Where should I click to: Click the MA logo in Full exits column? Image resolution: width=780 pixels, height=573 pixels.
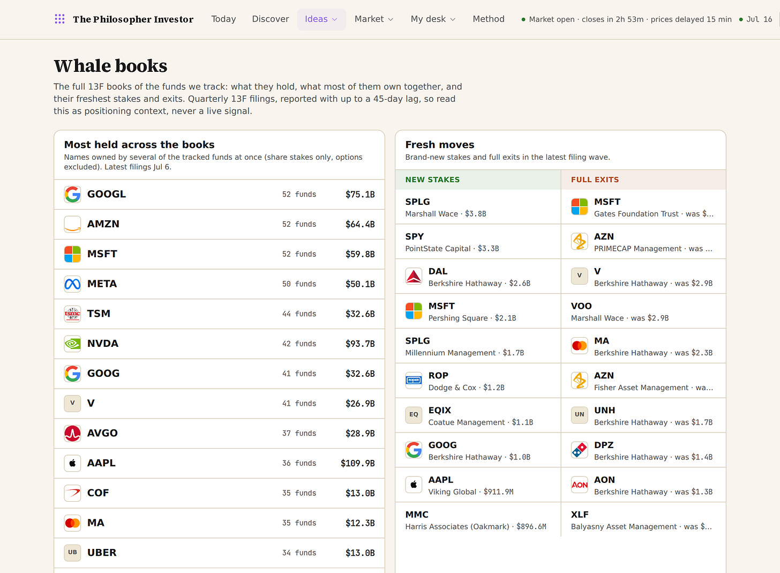(580, 346)
